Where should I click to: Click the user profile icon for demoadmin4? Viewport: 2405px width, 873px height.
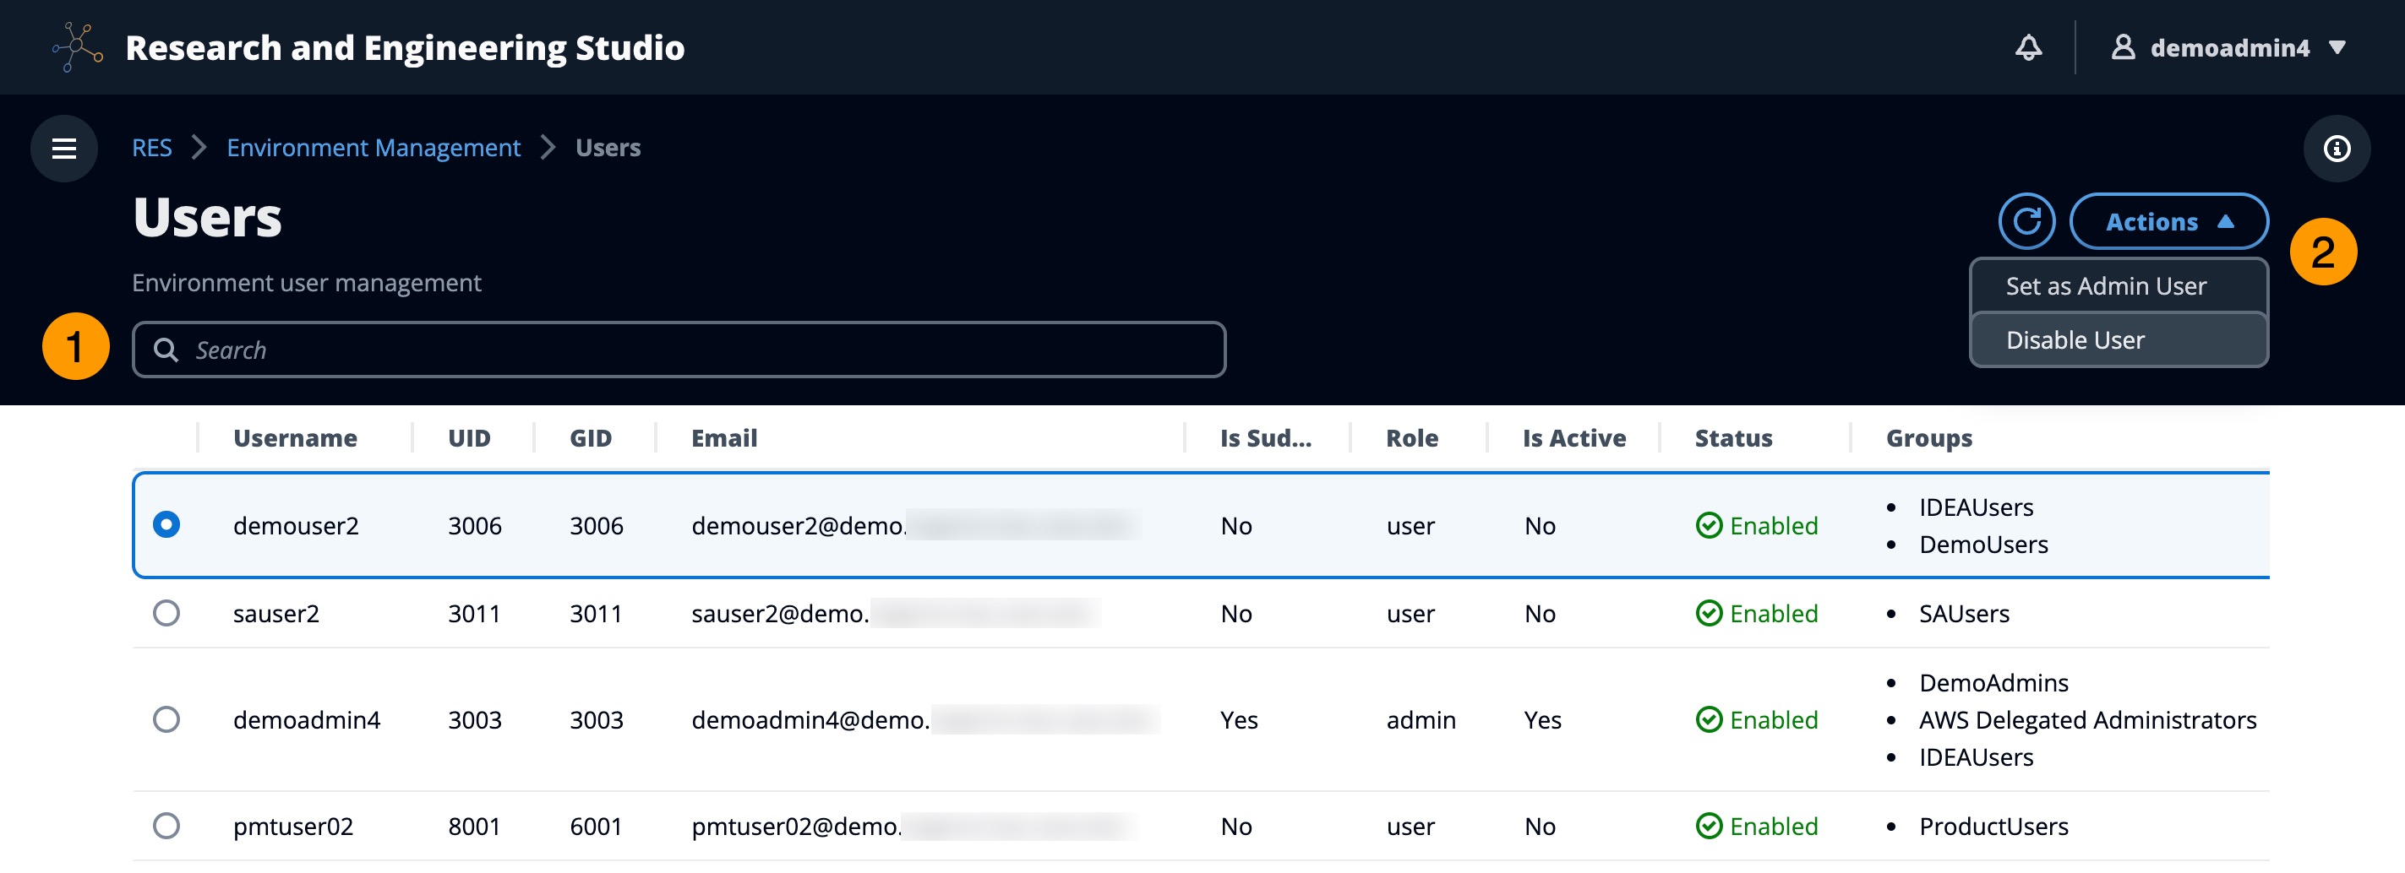[x=2123, y=46]
